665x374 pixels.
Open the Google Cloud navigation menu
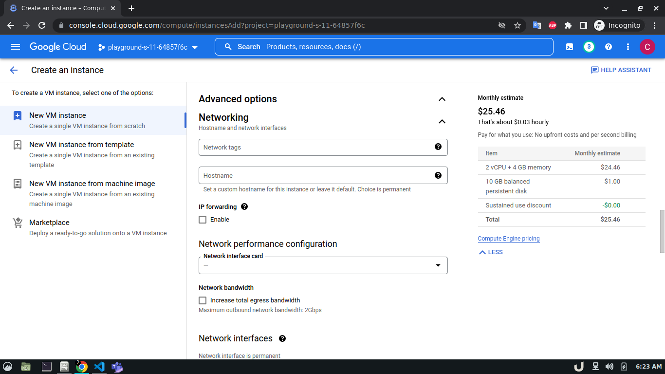coord(16,47)
